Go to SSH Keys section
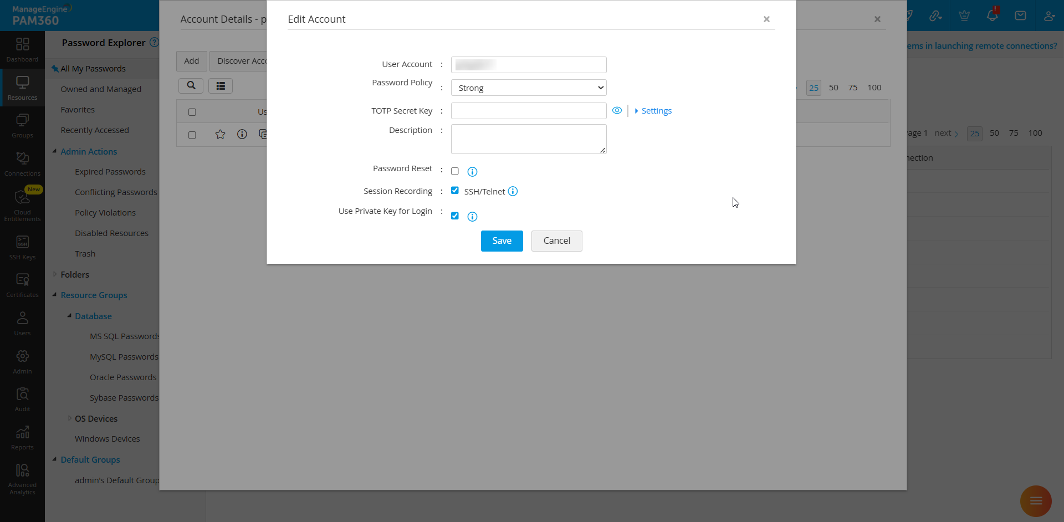The image size is (1064, 522). (x=22, y=245)
